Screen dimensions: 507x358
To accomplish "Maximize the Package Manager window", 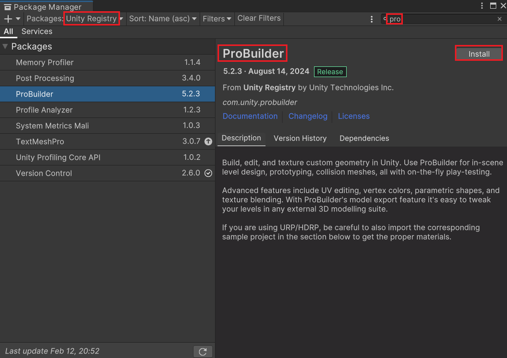I will 493,6.
